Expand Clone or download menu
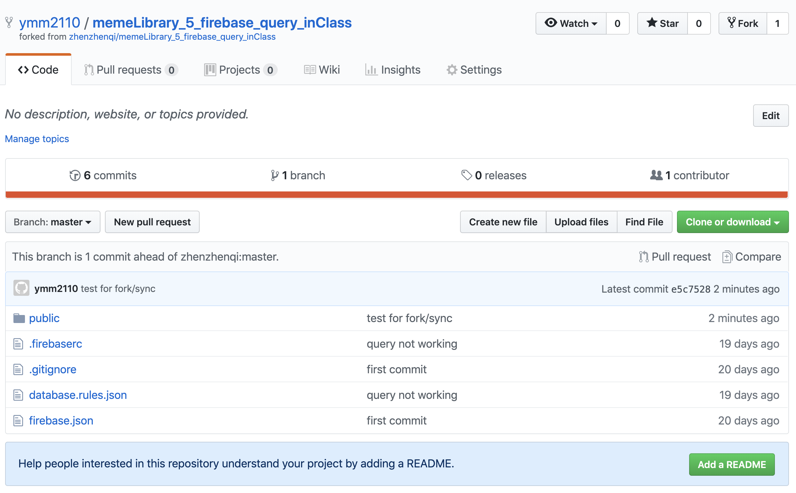 (732, 222)
